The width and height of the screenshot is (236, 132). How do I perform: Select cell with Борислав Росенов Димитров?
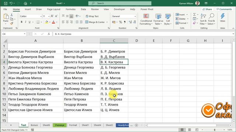click(35, 51)
